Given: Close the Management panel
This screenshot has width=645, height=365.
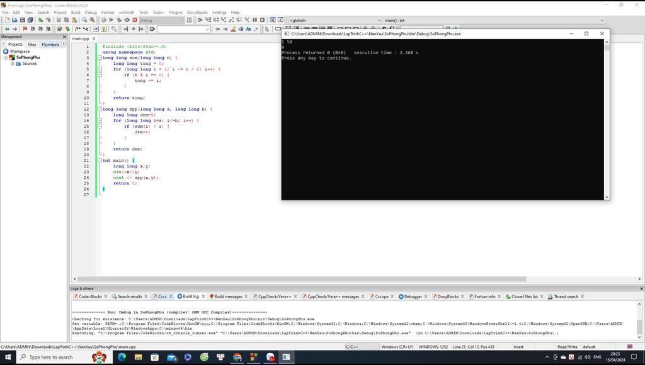Looking at the screenshot, I should (64, 36).
